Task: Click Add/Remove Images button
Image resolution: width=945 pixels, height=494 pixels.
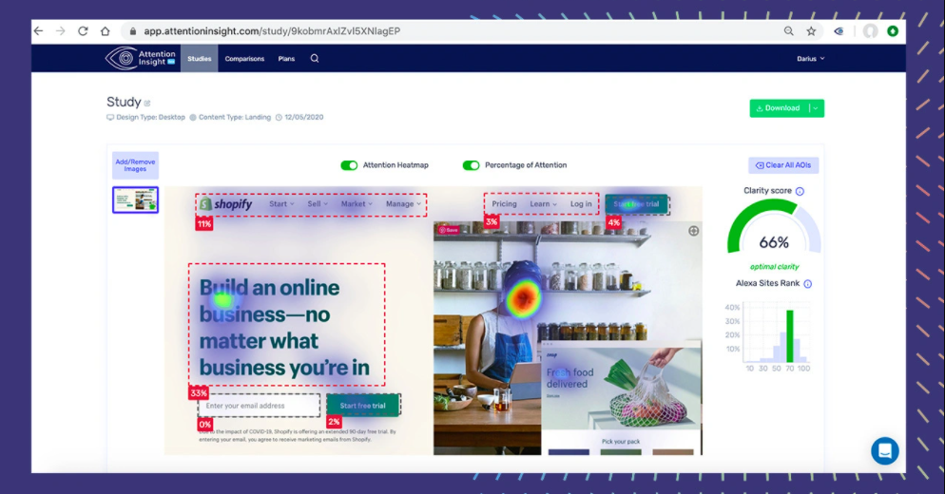Action: tap(135, 165)
